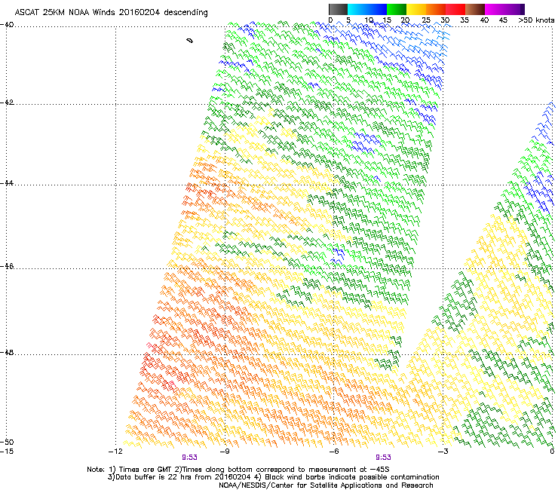Click the cyan-blue 5-15 knots legend swatch
This screenshot has height=490, width=558.
[x=367, y=9]
